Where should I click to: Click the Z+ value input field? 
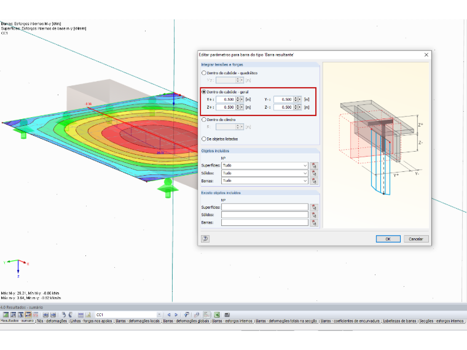coord(226,107)
